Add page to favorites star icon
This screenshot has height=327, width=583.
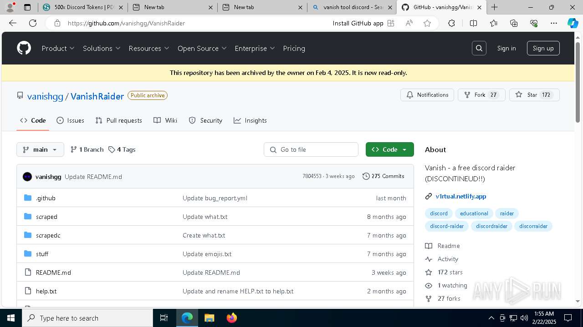tap(427, 23)
